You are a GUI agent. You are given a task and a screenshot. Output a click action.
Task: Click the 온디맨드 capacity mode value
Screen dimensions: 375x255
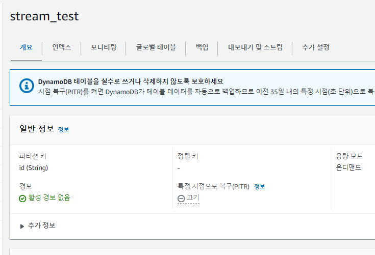coord(348,167)
